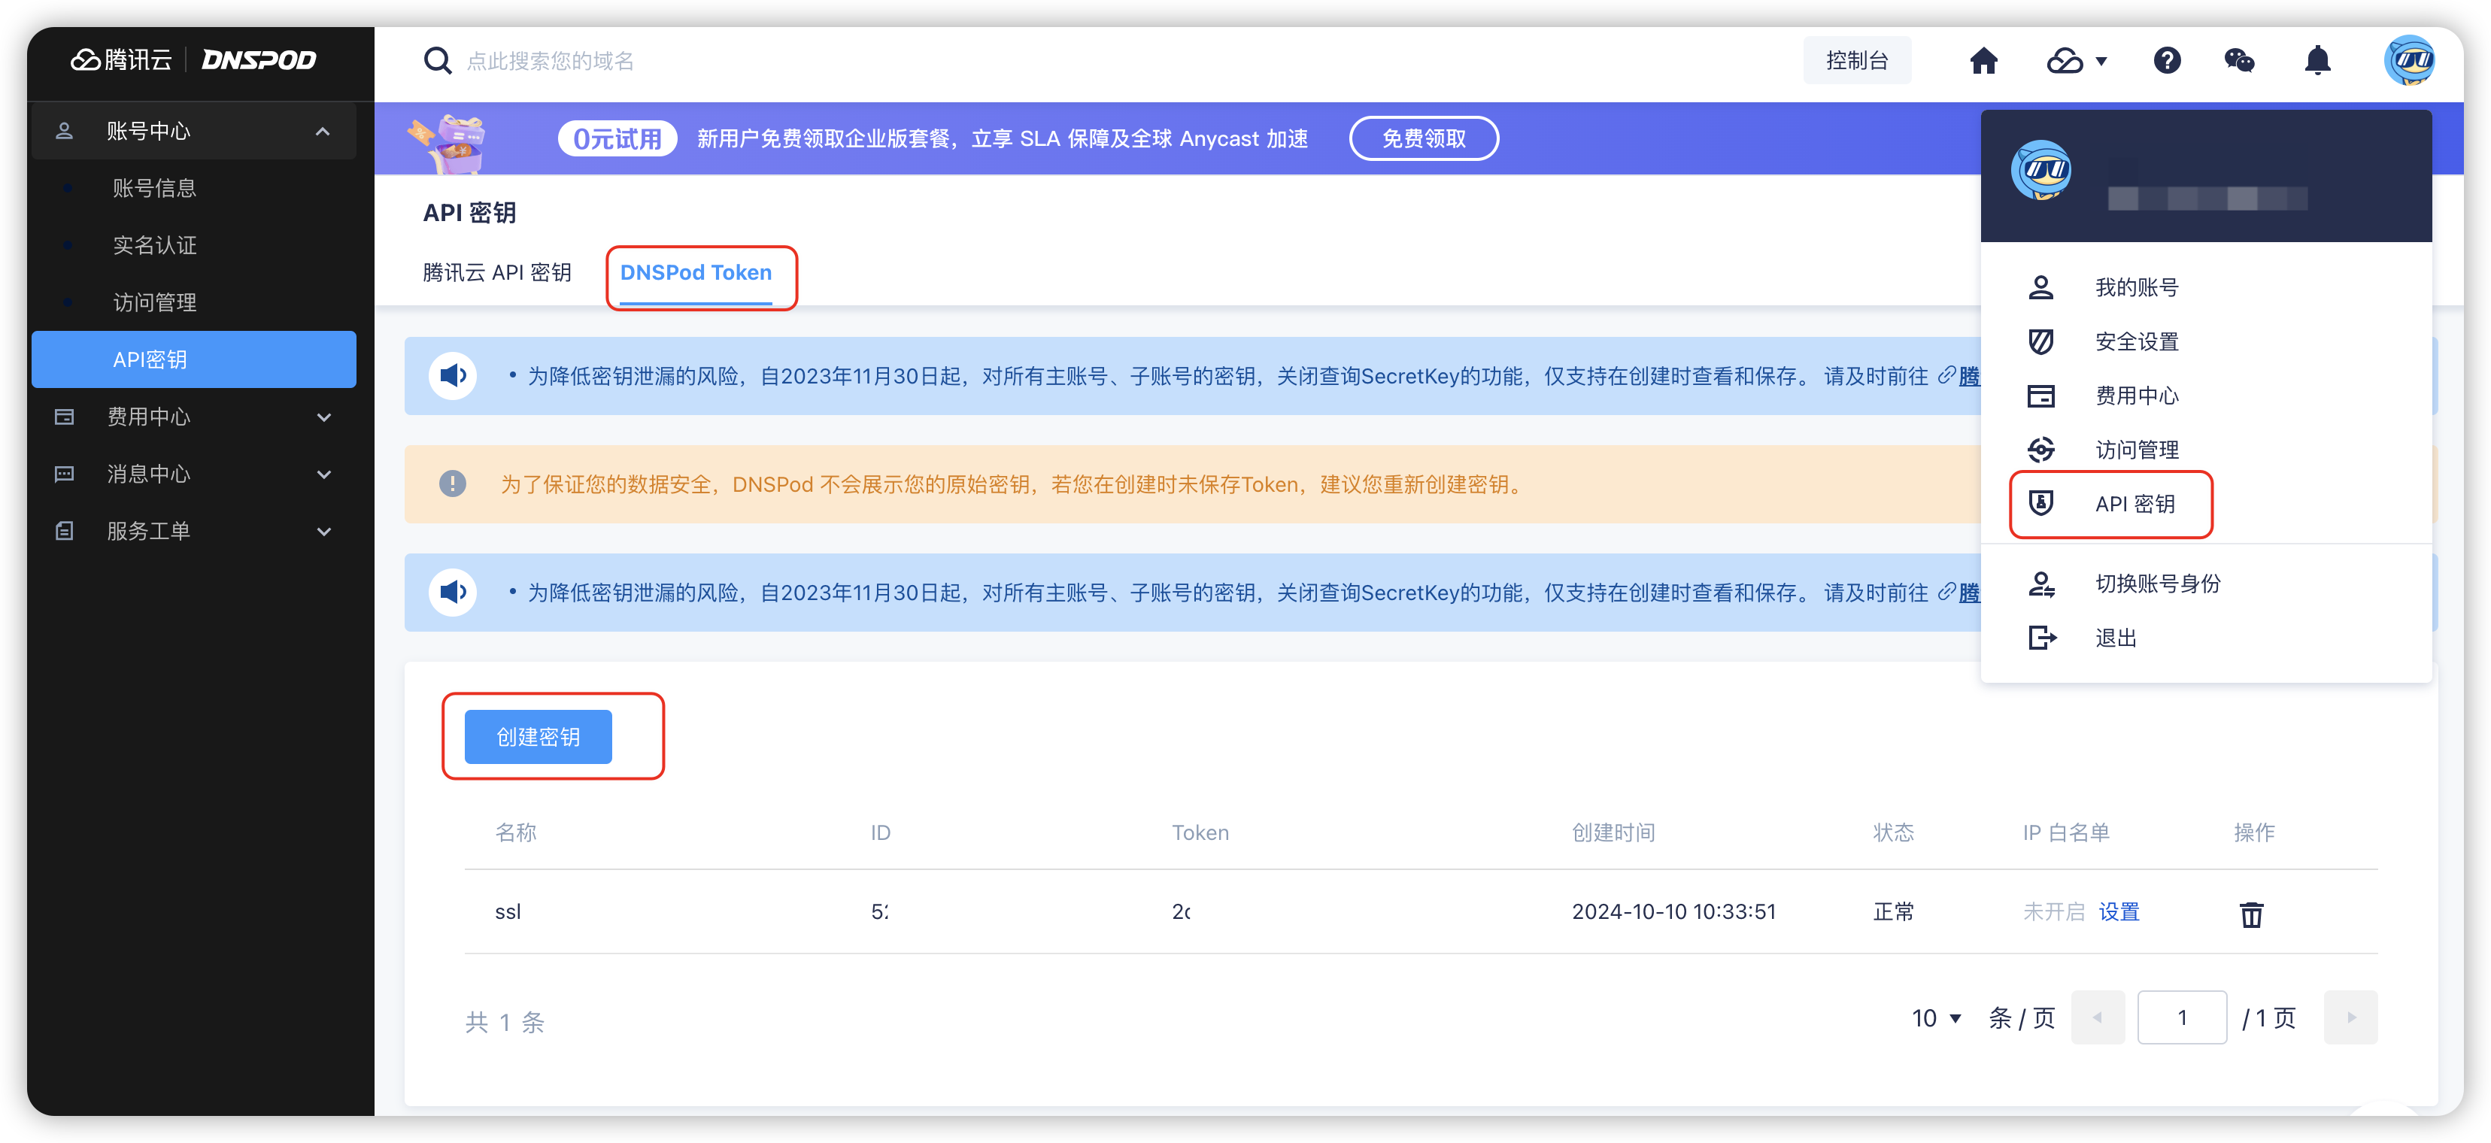Click the 控制台 button

click(x=1857, y=61)
